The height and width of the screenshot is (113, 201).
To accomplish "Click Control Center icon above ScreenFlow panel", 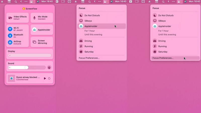I will [32, 2].
